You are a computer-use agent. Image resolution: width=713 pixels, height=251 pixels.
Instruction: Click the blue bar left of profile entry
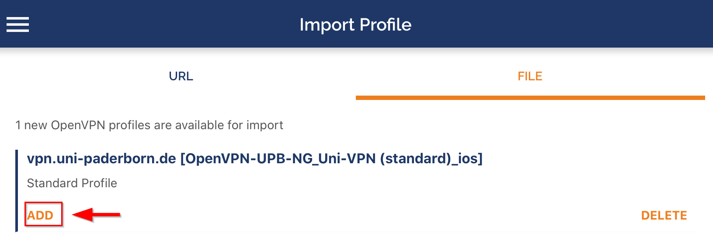point(17,191)
